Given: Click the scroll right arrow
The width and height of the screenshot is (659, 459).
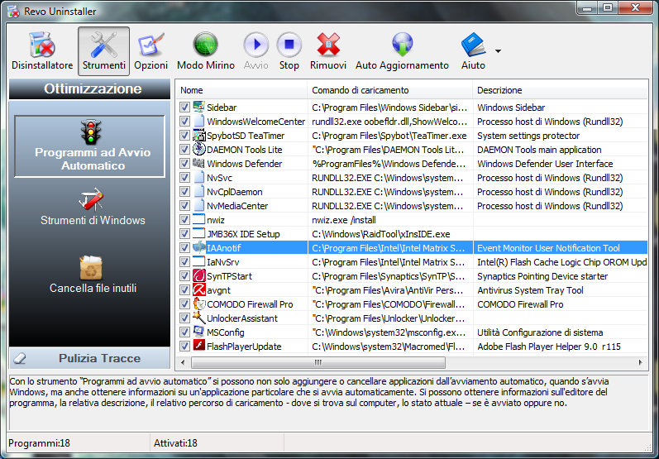Looking at the screenshot, I should [x=641, y=362].
